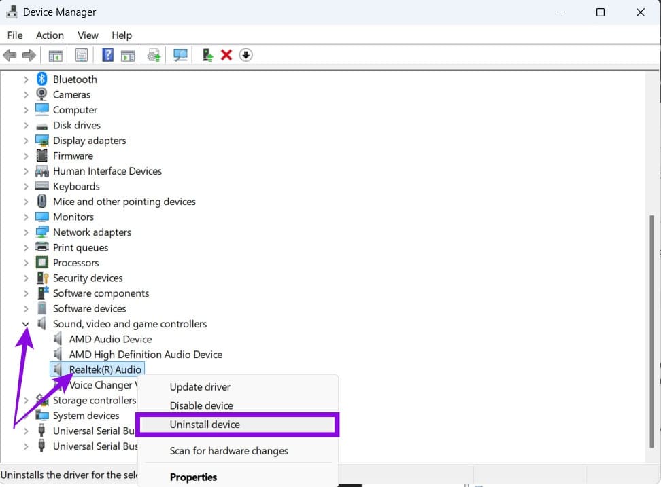661x487 pixels.
Task: Click the Keyboards icon
Action: (x=41, y=186)
